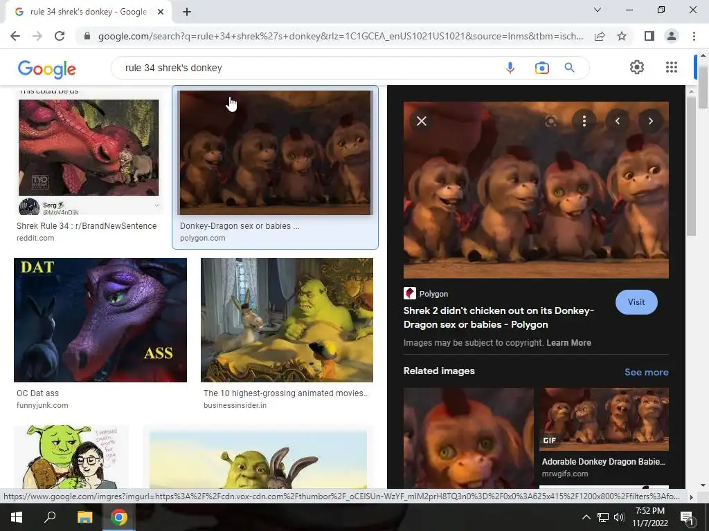Open the Chrome side panel

click(x=649, y=36)
